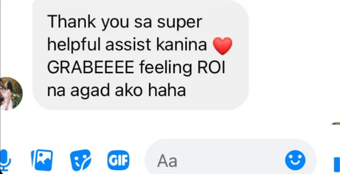Viewport: 340px width, 174px height.
Task: Open the emoji picker smiley icon
Action: pyautogui.click(x=295, y=160)
